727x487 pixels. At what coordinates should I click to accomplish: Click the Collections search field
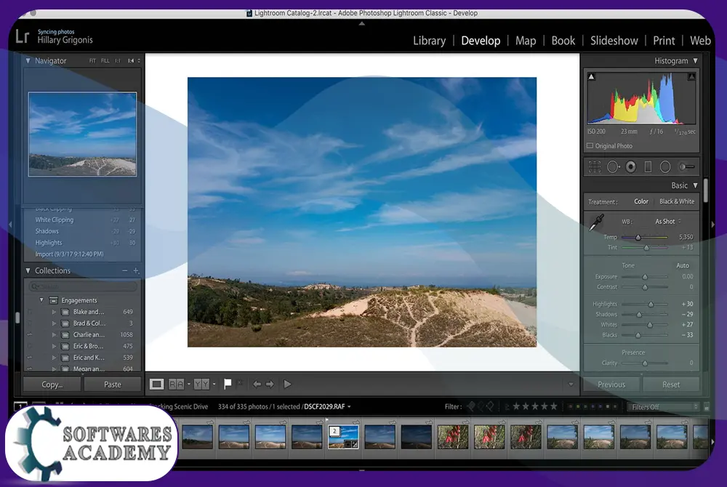click(83, 286)
